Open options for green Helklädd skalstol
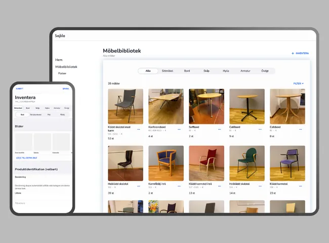The image size is (329, 243). (x=260, y=186)
